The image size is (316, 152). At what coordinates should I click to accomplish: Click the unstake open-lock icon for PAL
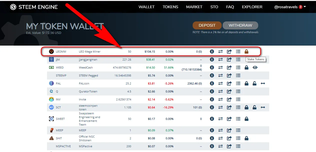click(x=254, y=83)
